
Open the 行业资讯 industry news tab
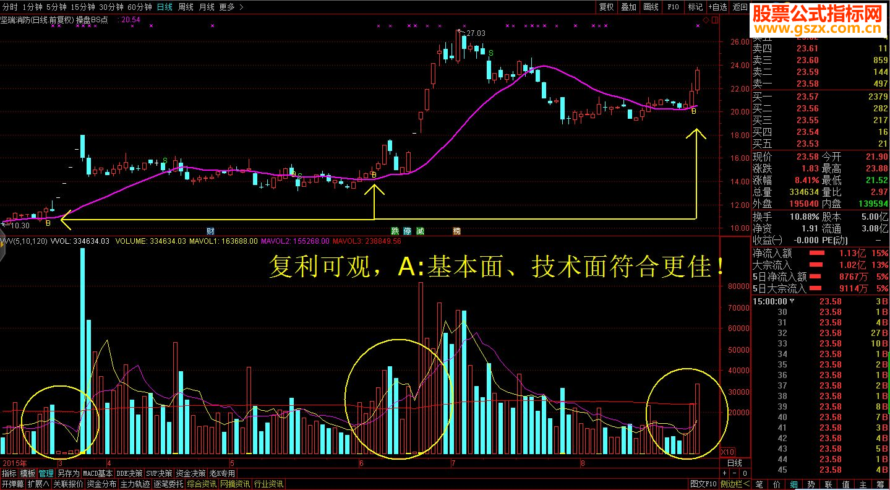(x=268, y=484)
